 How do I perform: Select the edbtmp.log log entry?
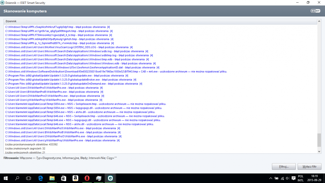click(x=79, y=55)
